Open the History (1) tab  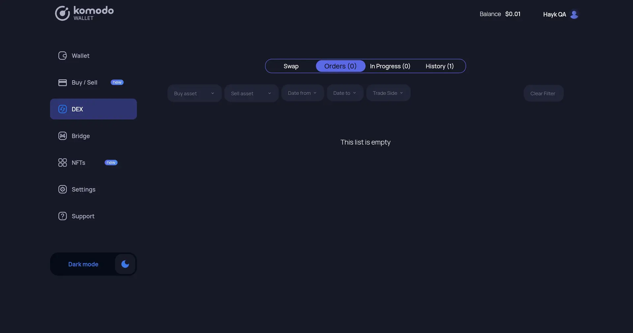point(439,66)
